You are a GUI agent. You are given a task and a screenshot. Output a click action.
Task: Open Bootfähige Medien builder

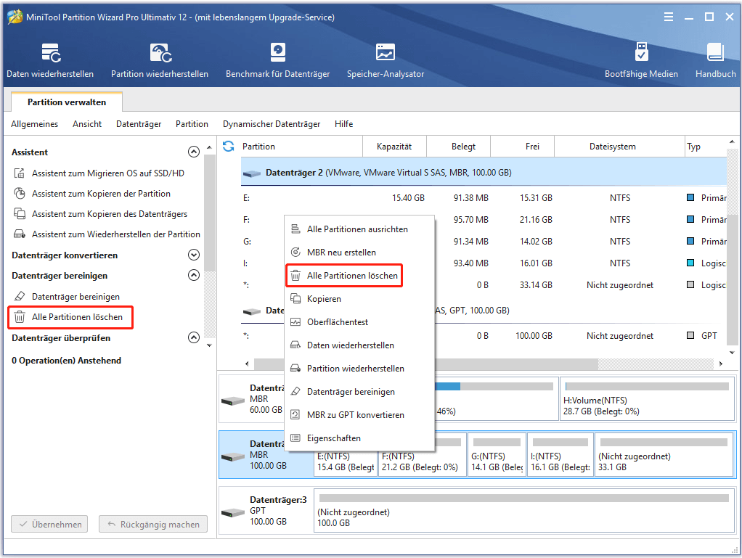pos(641,60)
